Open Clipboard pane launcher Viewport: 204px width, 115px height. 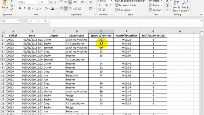point(15,15)
